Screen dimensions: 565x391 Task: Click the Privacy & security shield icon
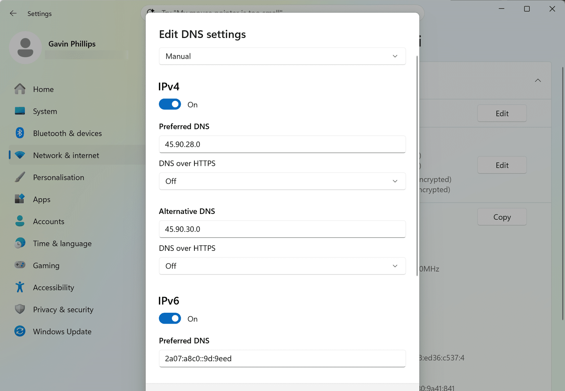(20, 309)
